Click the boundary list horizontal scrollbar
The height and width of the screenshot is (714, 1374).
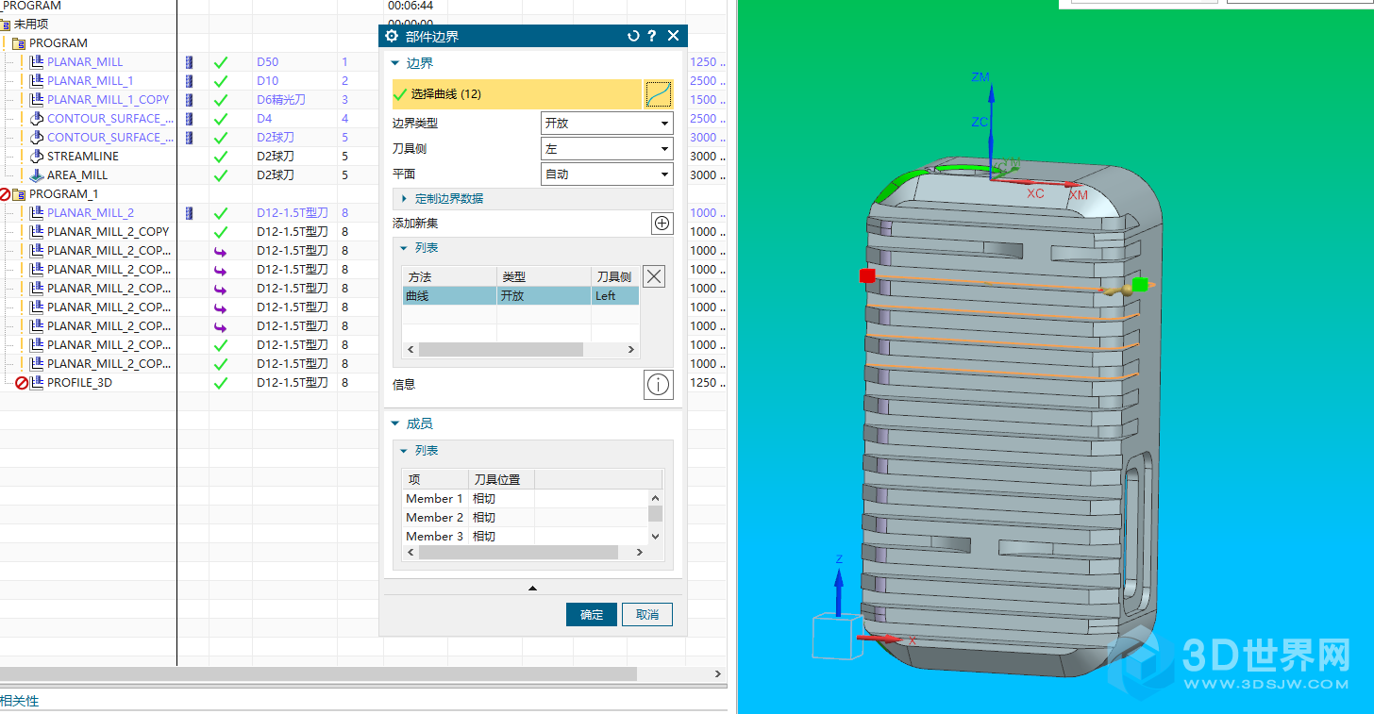pyautogui.click(x=500, y=349)
